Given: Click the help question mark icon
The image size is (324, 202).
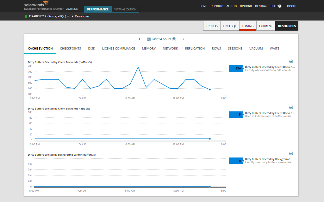Looking at the screenshot, I should [280, 6].
